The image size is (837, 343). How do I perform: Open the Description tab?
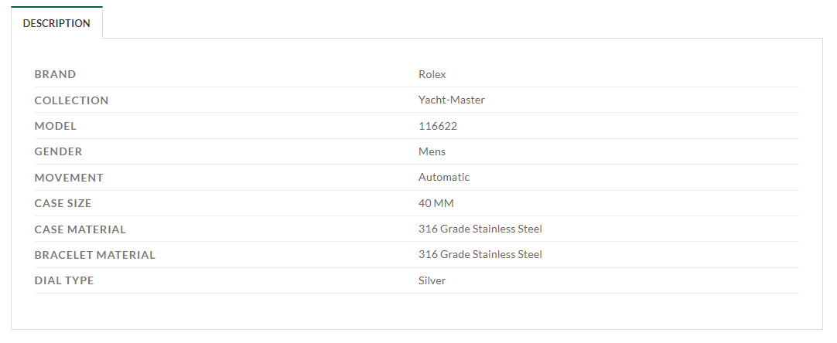[x=56, y=23]
